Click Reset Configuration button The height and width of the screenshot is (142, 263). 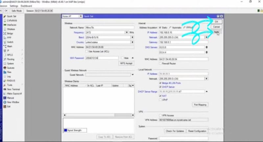(x=197, y=131)
